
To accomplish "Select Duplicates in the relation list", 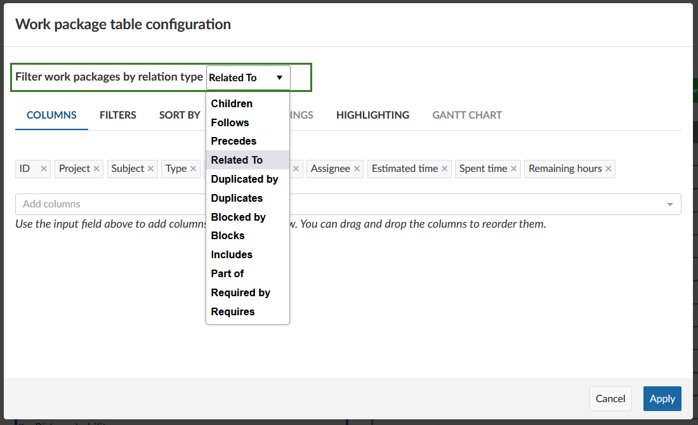I will click(237, 198).
